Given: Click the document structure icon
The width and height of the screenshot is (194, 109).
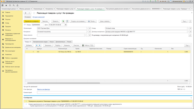Looking at the screenshot, I should pyautogui.click(x=67, y=21).
